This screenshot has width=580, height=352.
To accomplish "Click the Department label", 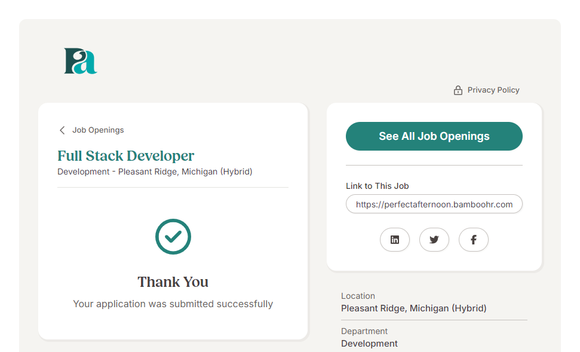I will [x=364, y=331].
